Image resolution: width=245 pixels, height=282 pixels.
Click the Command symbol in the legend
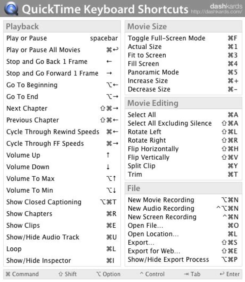8,274
